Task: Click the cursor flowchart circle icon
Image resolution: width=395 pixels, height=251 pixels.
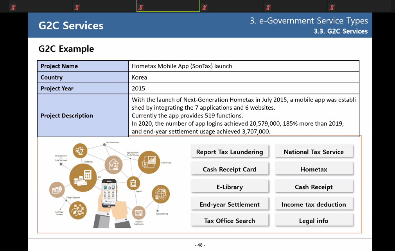Action: [x=77, y=210]
